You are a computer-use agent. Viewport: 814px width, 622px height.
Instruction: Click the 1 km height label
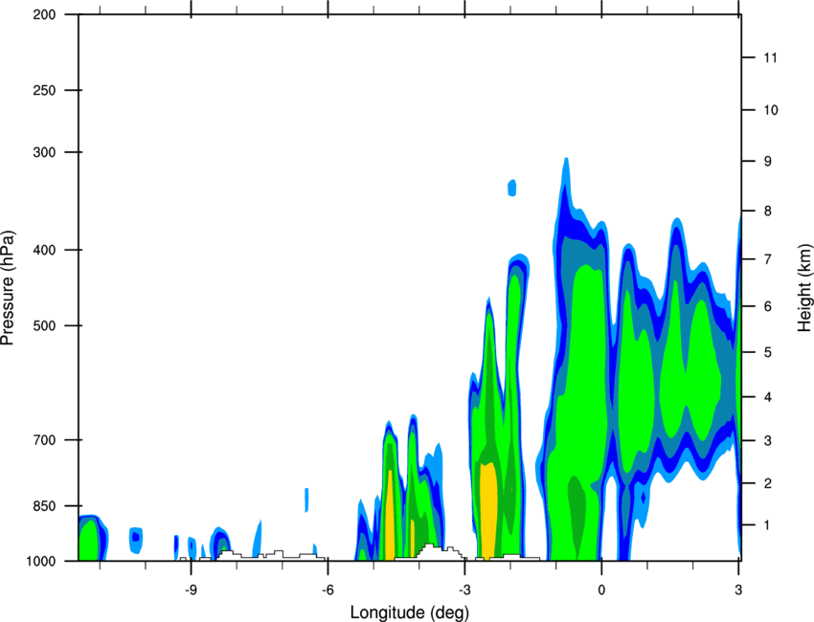pos(768,525)
